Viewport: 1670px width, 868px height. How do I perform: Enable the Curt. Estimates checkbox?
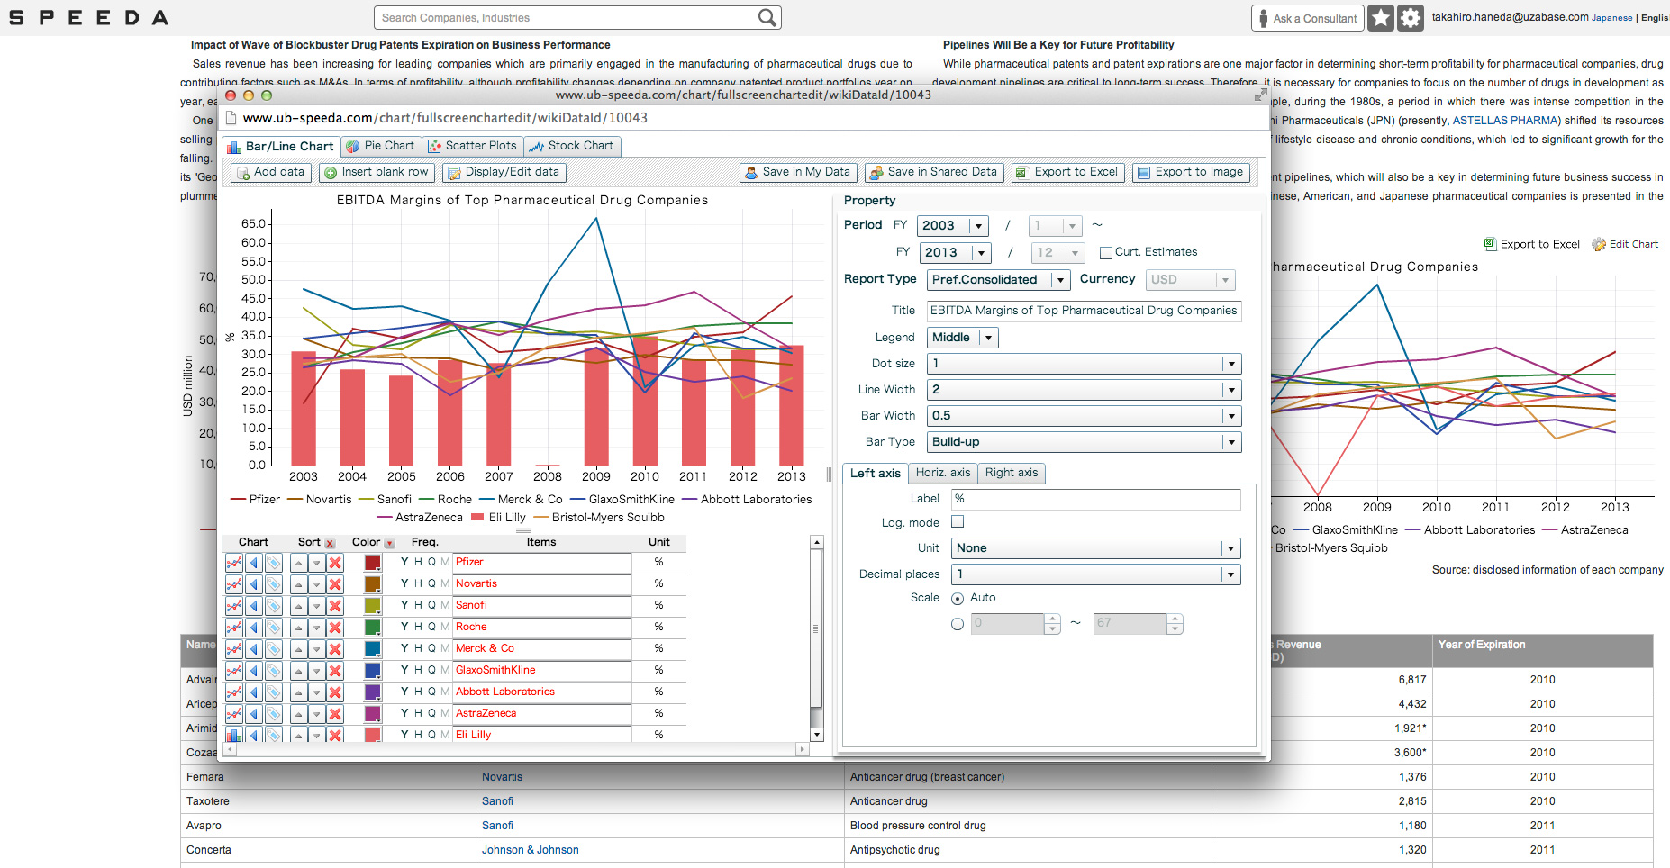click(x=1106, y=253)
